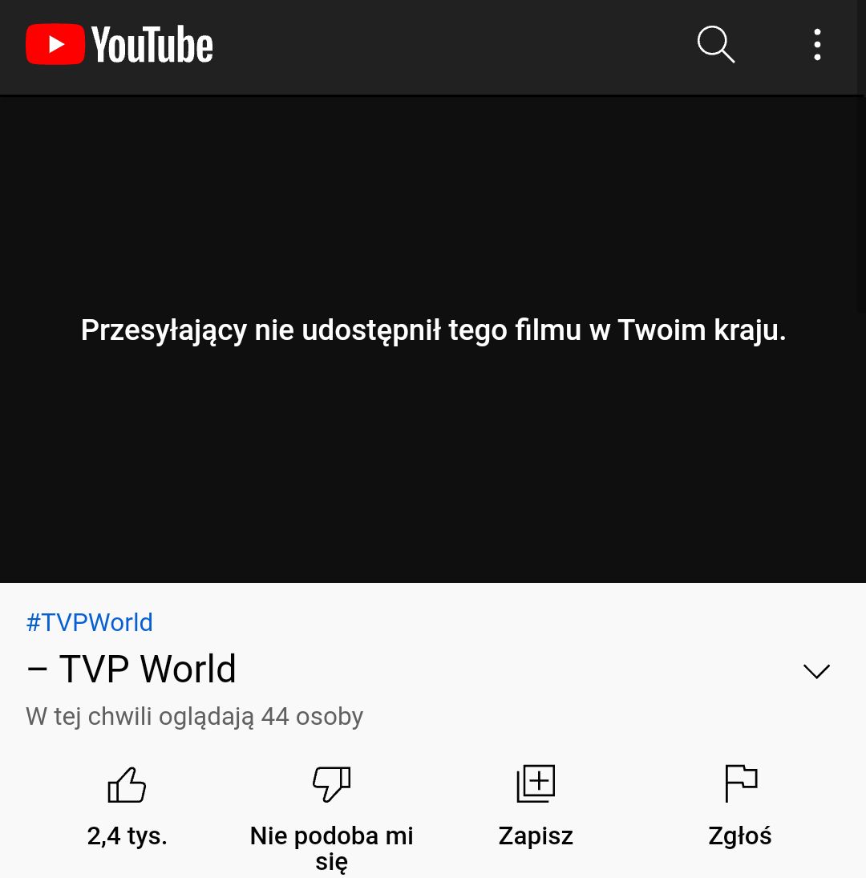Screen dimensions: 866x878
Task: Click the red YouTube play logo
Action: tap(55, 44)
